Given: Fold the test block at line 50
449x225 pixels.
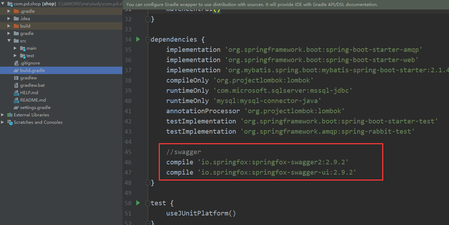Looking at the screenshot, I should tap(148, 203).
